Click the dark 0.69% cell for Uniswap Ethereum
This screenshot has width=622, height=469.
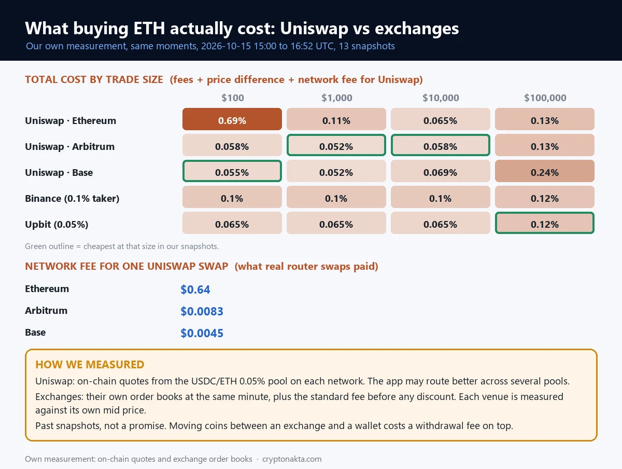pos(232,119)
